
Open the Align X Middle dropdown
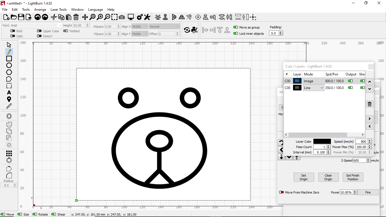(140, 27)
